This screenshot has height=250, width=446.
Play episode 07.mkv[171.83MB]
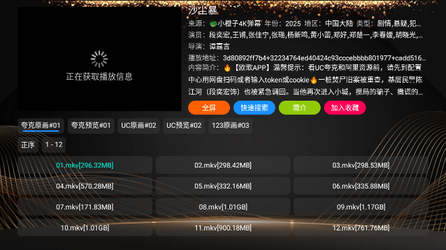tap(85, 207)
